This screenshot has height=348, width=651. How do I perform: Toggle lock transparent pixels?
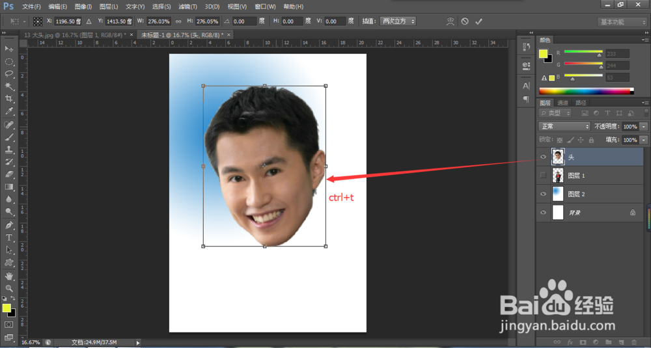pos(560,141)
